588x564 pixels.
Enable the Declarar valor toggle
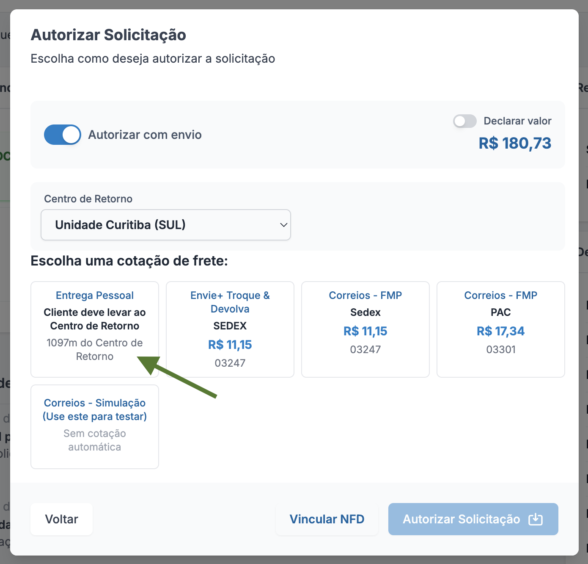(465, 121)
